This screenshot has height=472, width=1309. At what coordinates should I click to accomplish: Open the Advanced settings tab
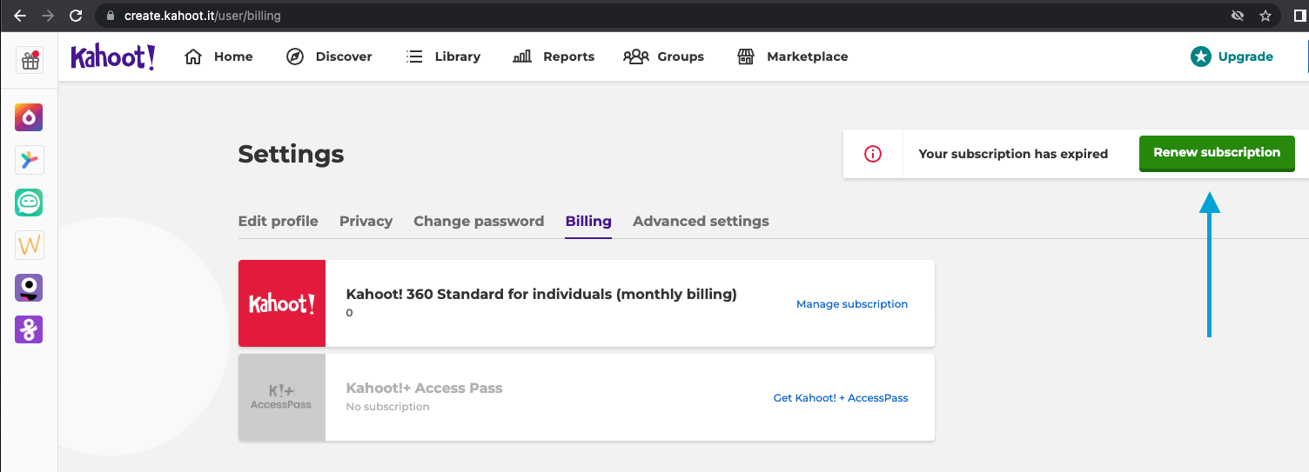click(x=701, y=221)
